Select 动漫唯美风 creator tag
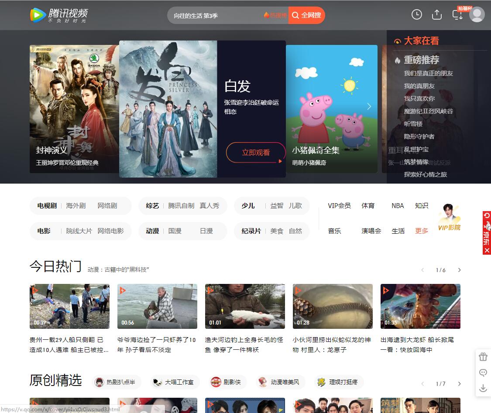This screenshot has width=491, height=413. point(281,382)
